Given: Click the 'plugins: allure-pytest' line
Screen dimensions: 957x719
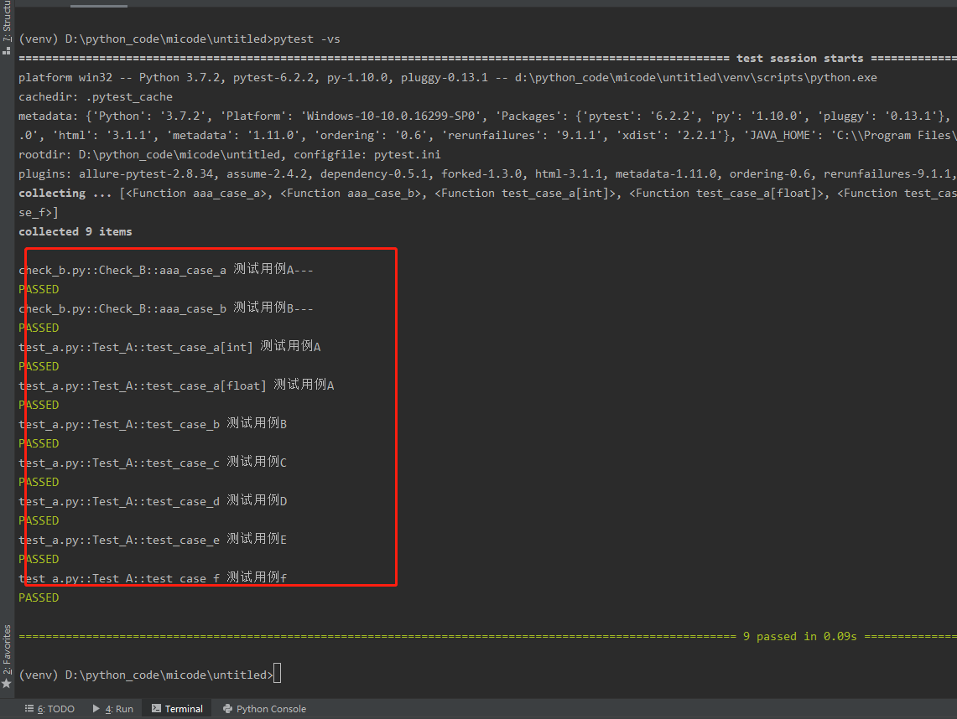Looking at the screenshot, I should pos(487,173).
